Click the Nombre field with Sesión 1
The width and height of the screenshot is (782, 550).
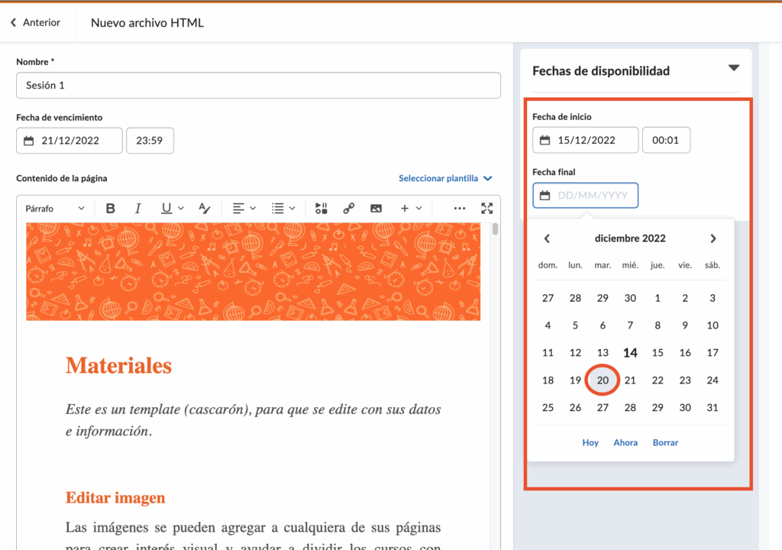[258, 86]
